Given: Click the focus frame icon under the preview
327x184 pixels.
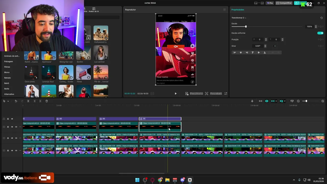Looking at the screenshot, I should 206,94.
